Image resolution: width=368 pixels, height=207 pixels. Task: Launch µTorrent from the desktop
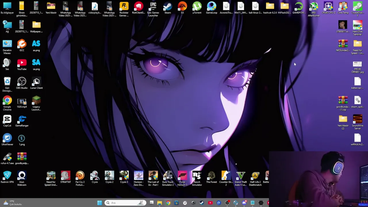click(197, 8)
